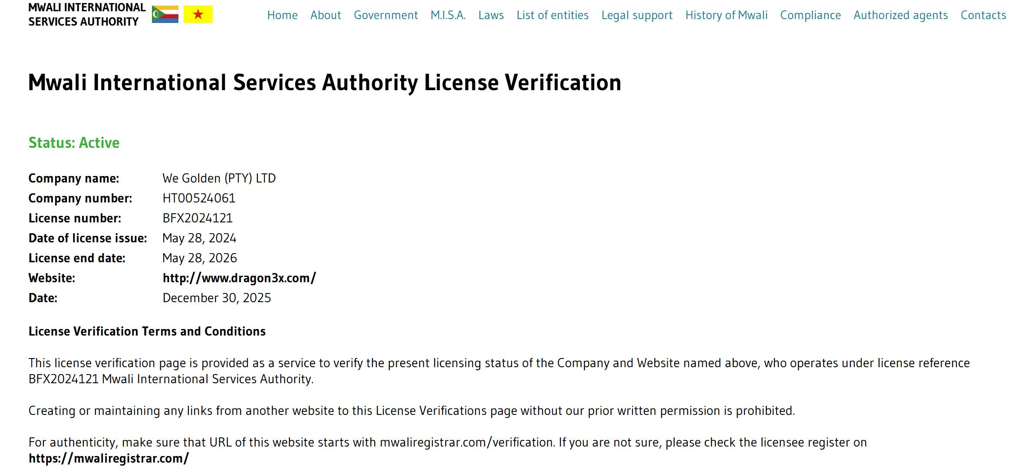Image resolution: width=1018 pixels, height=476 pixels.
Task: View the List of entities
Action: pyautogui.click(x=553, y=15)
